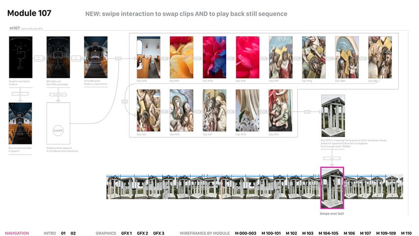Click the 'Initial BG gone' caption
Viewport: 419px width, 236px height.
(x=95, y=82)
